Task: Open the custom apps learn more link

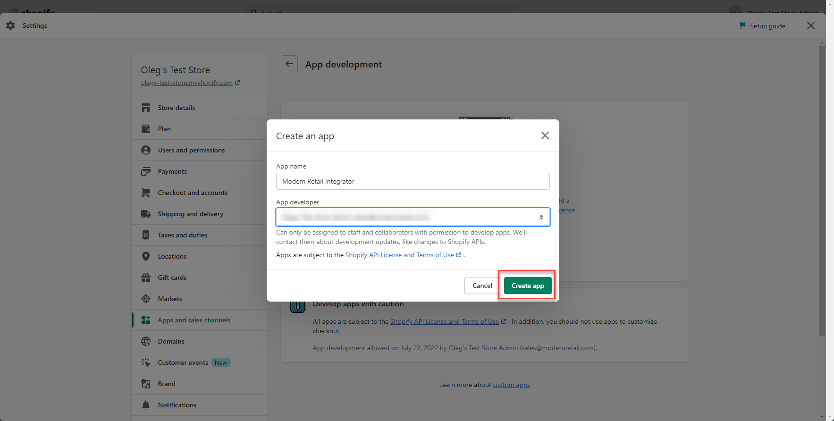Action: click(511, 385)
